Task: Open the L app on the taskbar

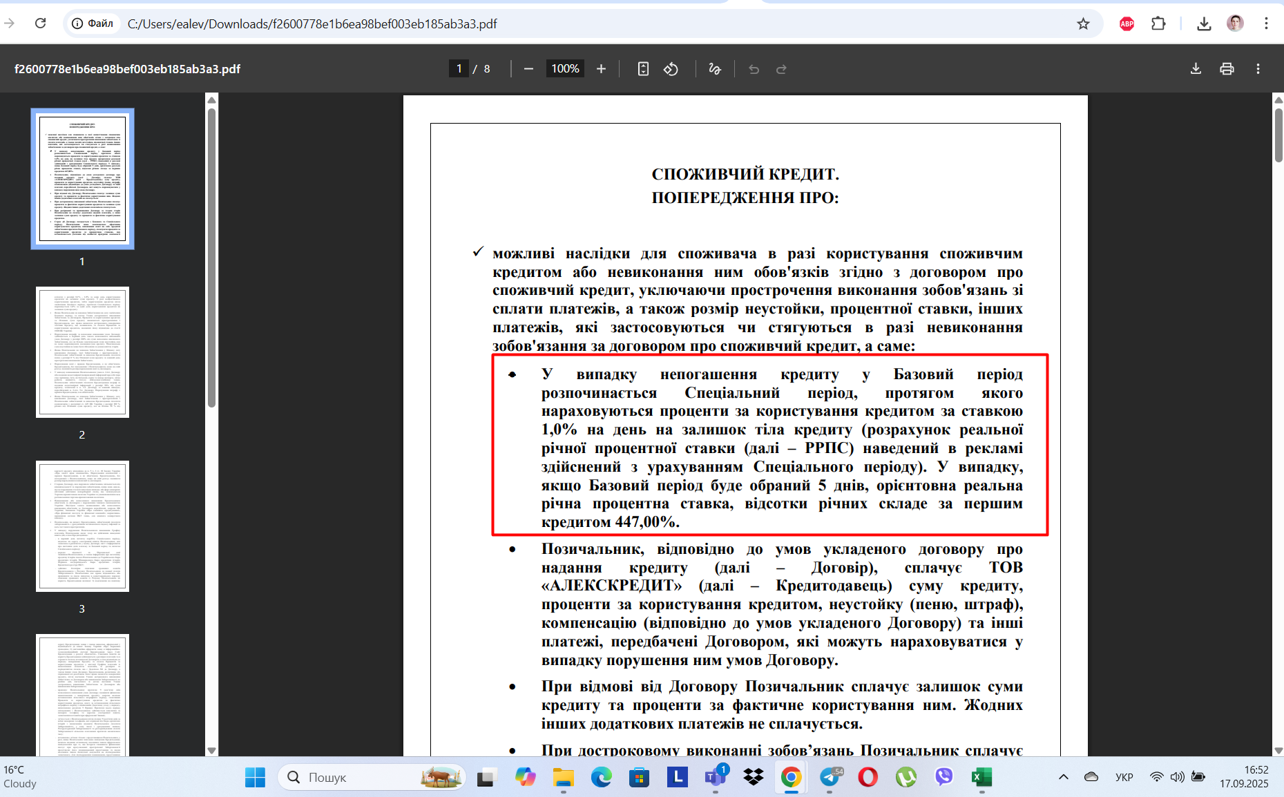Action: coord(678,778)
